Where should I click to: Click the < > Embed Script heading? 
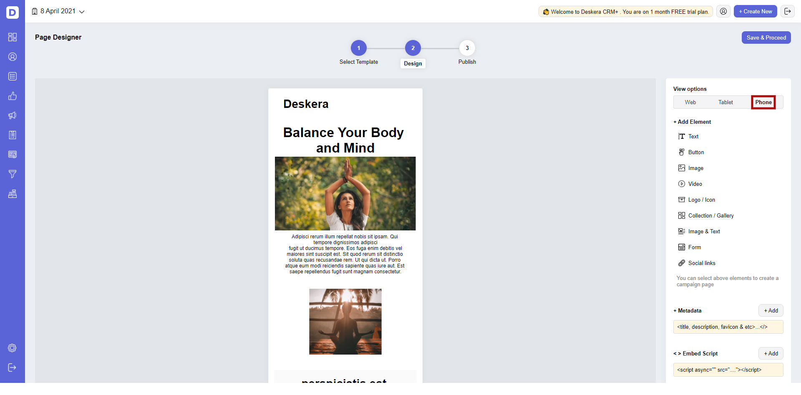tap(695, 353)
